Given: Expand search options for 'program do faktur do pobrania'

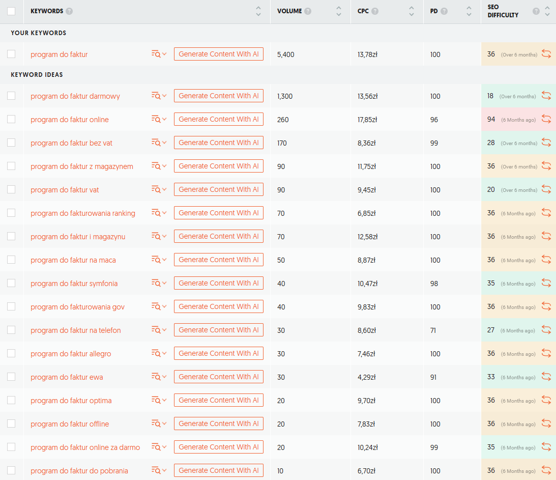Looking at the screenshot, I should (159, 470).
